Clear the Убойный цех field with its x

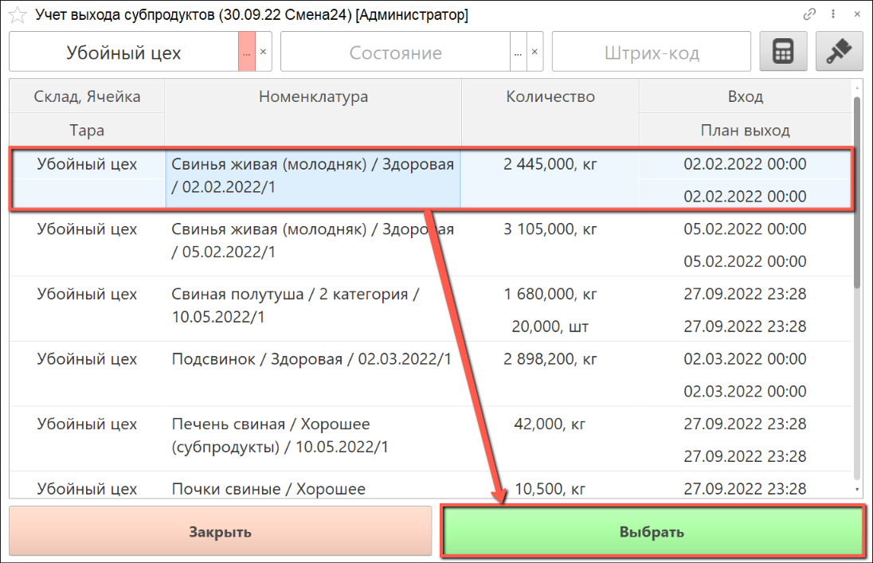(264, 53)
